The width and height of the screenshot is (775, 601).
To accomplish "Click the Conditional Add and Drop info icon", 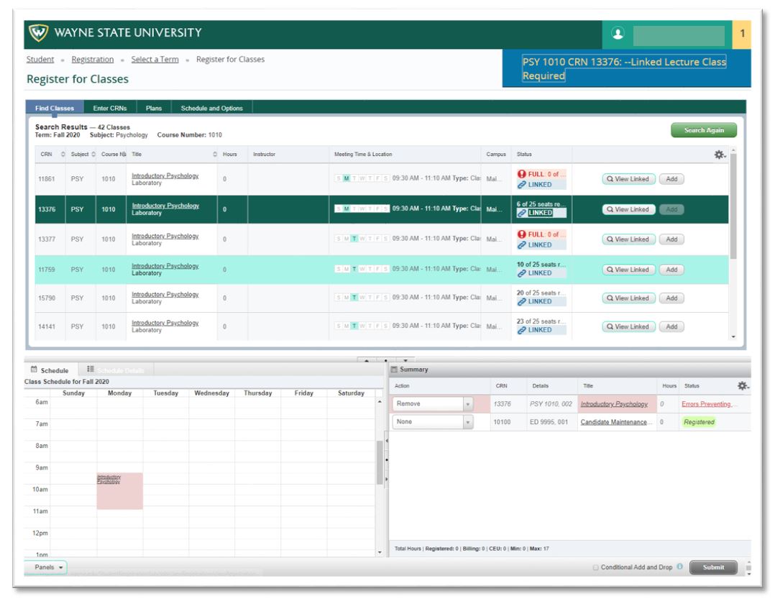I will tap(680, 566).
